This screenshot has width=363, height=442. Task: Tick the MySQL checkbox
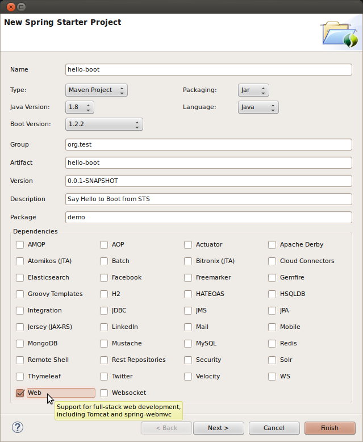pyautogui.click(x=188, y=344)
